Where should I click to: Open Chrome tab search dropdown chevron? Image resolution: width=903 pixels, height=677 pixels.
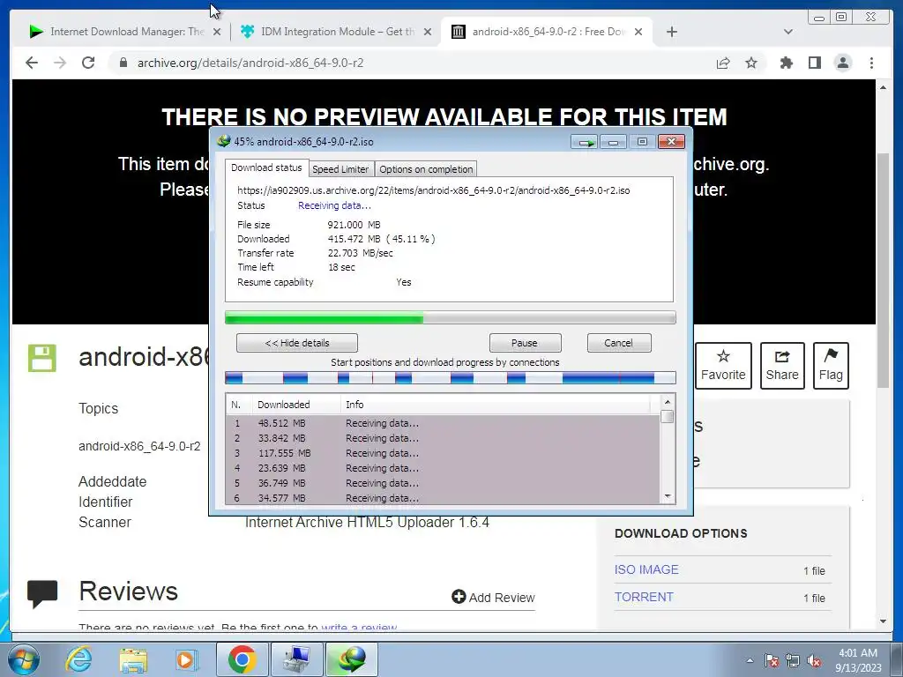788,32
